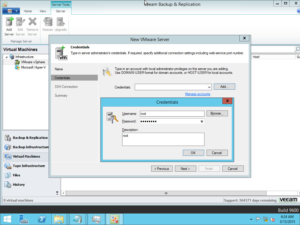This screenshot has height=225, width=300.
Task: Open Virtual Machines navigation pane
Action: coord(26,156)
